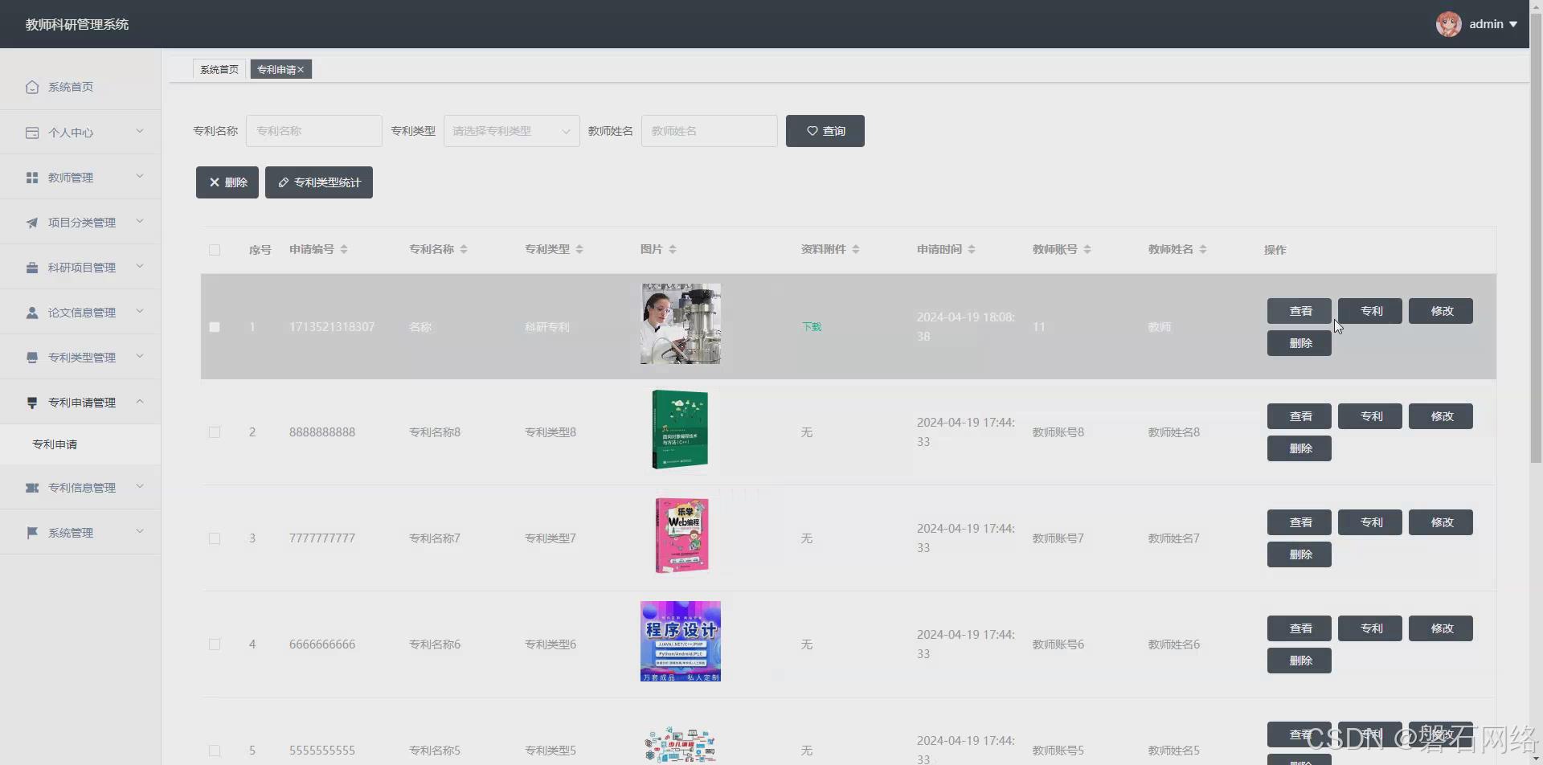Click the 个人中心 sidebar icon
The image size is (1543, 765).
(x=32, y=133)
